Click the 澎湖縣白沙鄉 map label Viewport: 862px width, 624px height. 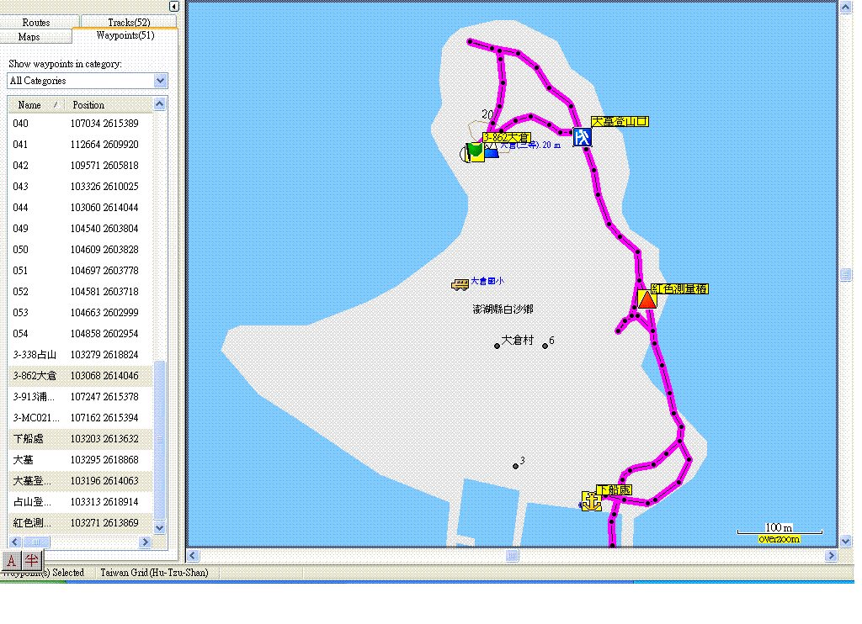coord(503,309)
